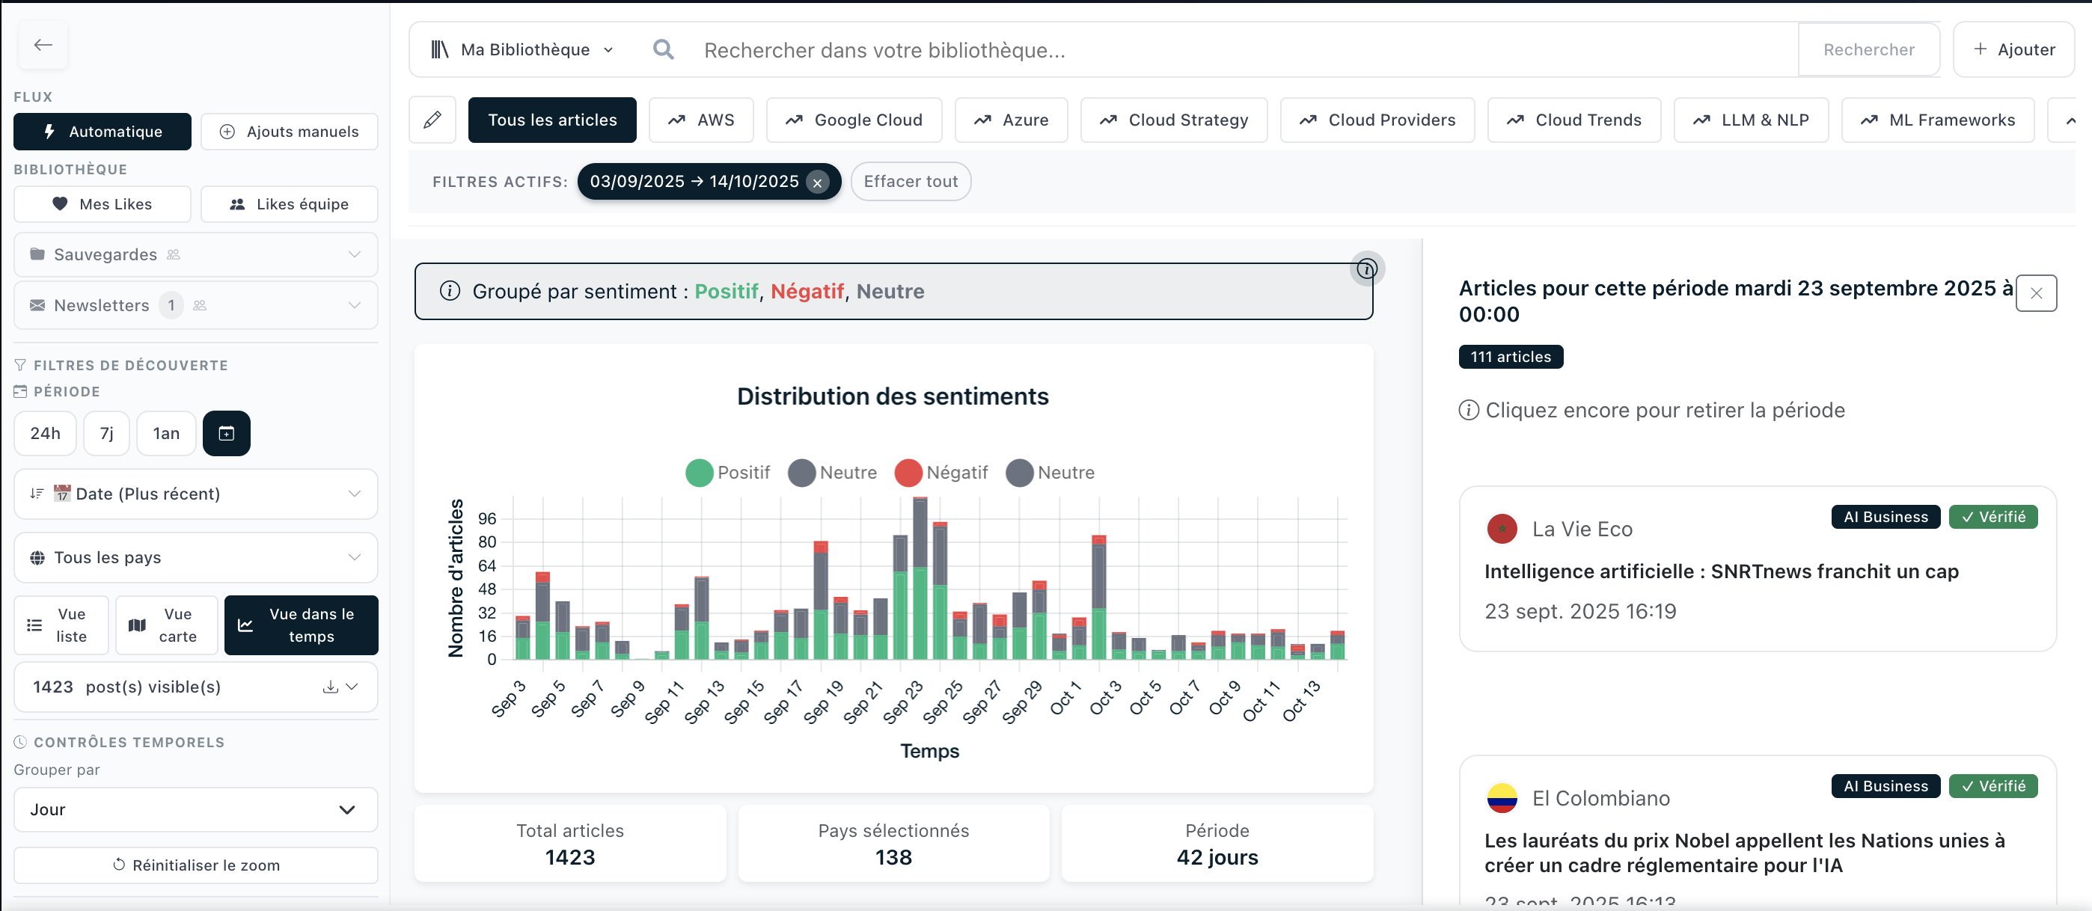Image resolution: width=2092 pixels, height=911 pixels.
Task: Click the search magnifier icon
Action: [663, 50]
